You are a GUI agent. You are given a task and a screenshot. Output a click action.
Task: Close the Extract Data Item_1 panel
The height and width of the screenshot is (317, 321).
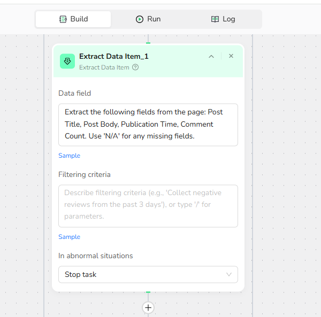pyautogui.click(x=231, y=56)
